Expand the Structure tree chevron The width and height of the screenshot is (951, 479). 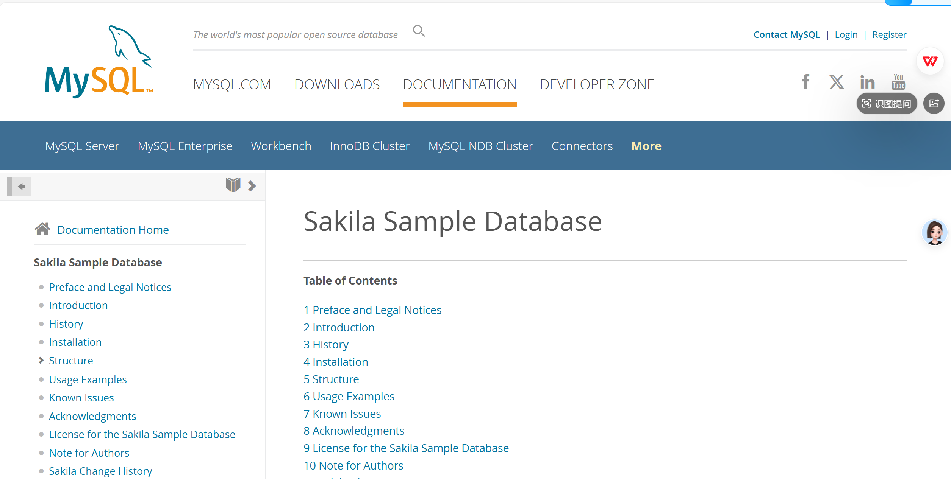tap(41, 360)
